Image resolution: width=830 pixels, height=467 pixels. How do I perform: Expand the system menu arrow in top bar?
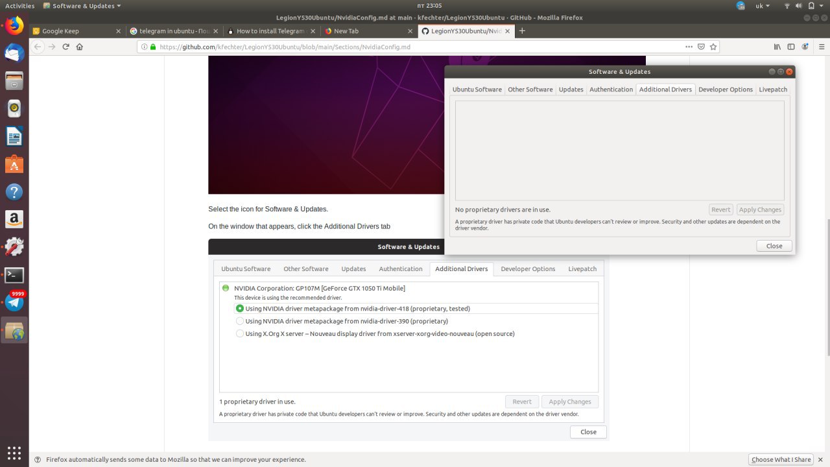(822, 6)
